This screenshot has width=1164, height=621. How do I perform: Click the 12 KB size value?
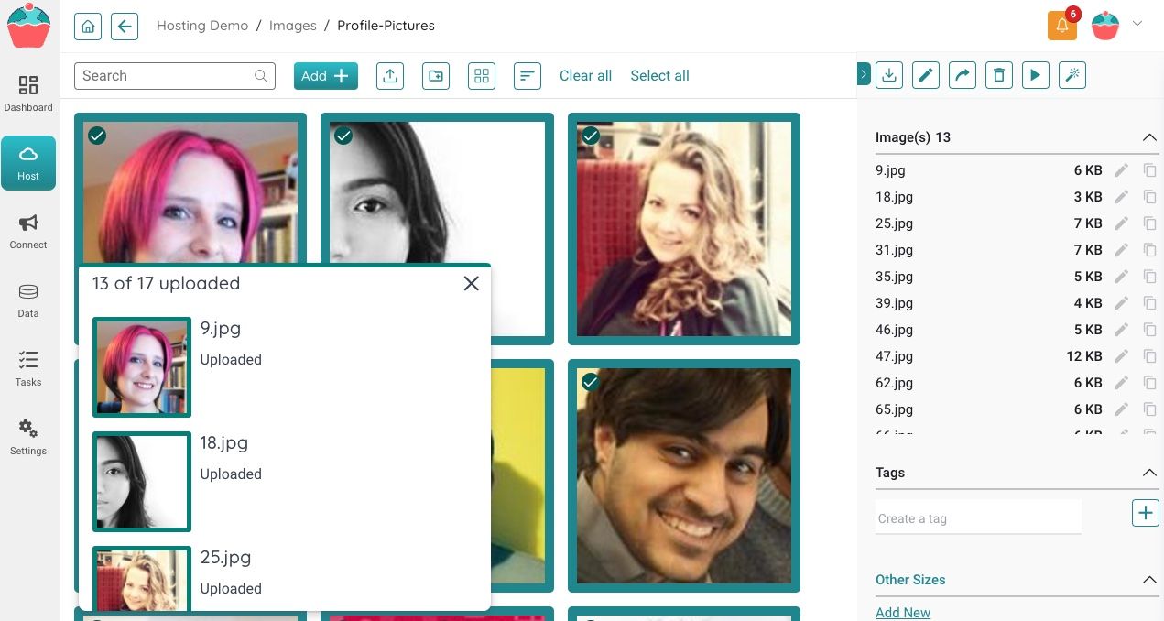tap(1084, 356)
